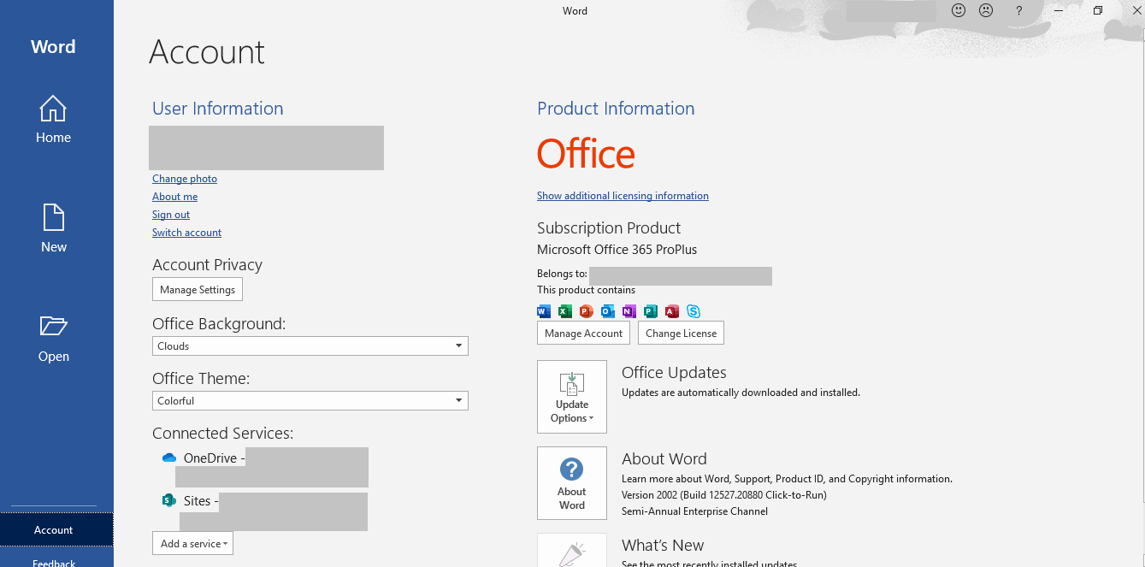Restore down the Word window

point(1098,10)
